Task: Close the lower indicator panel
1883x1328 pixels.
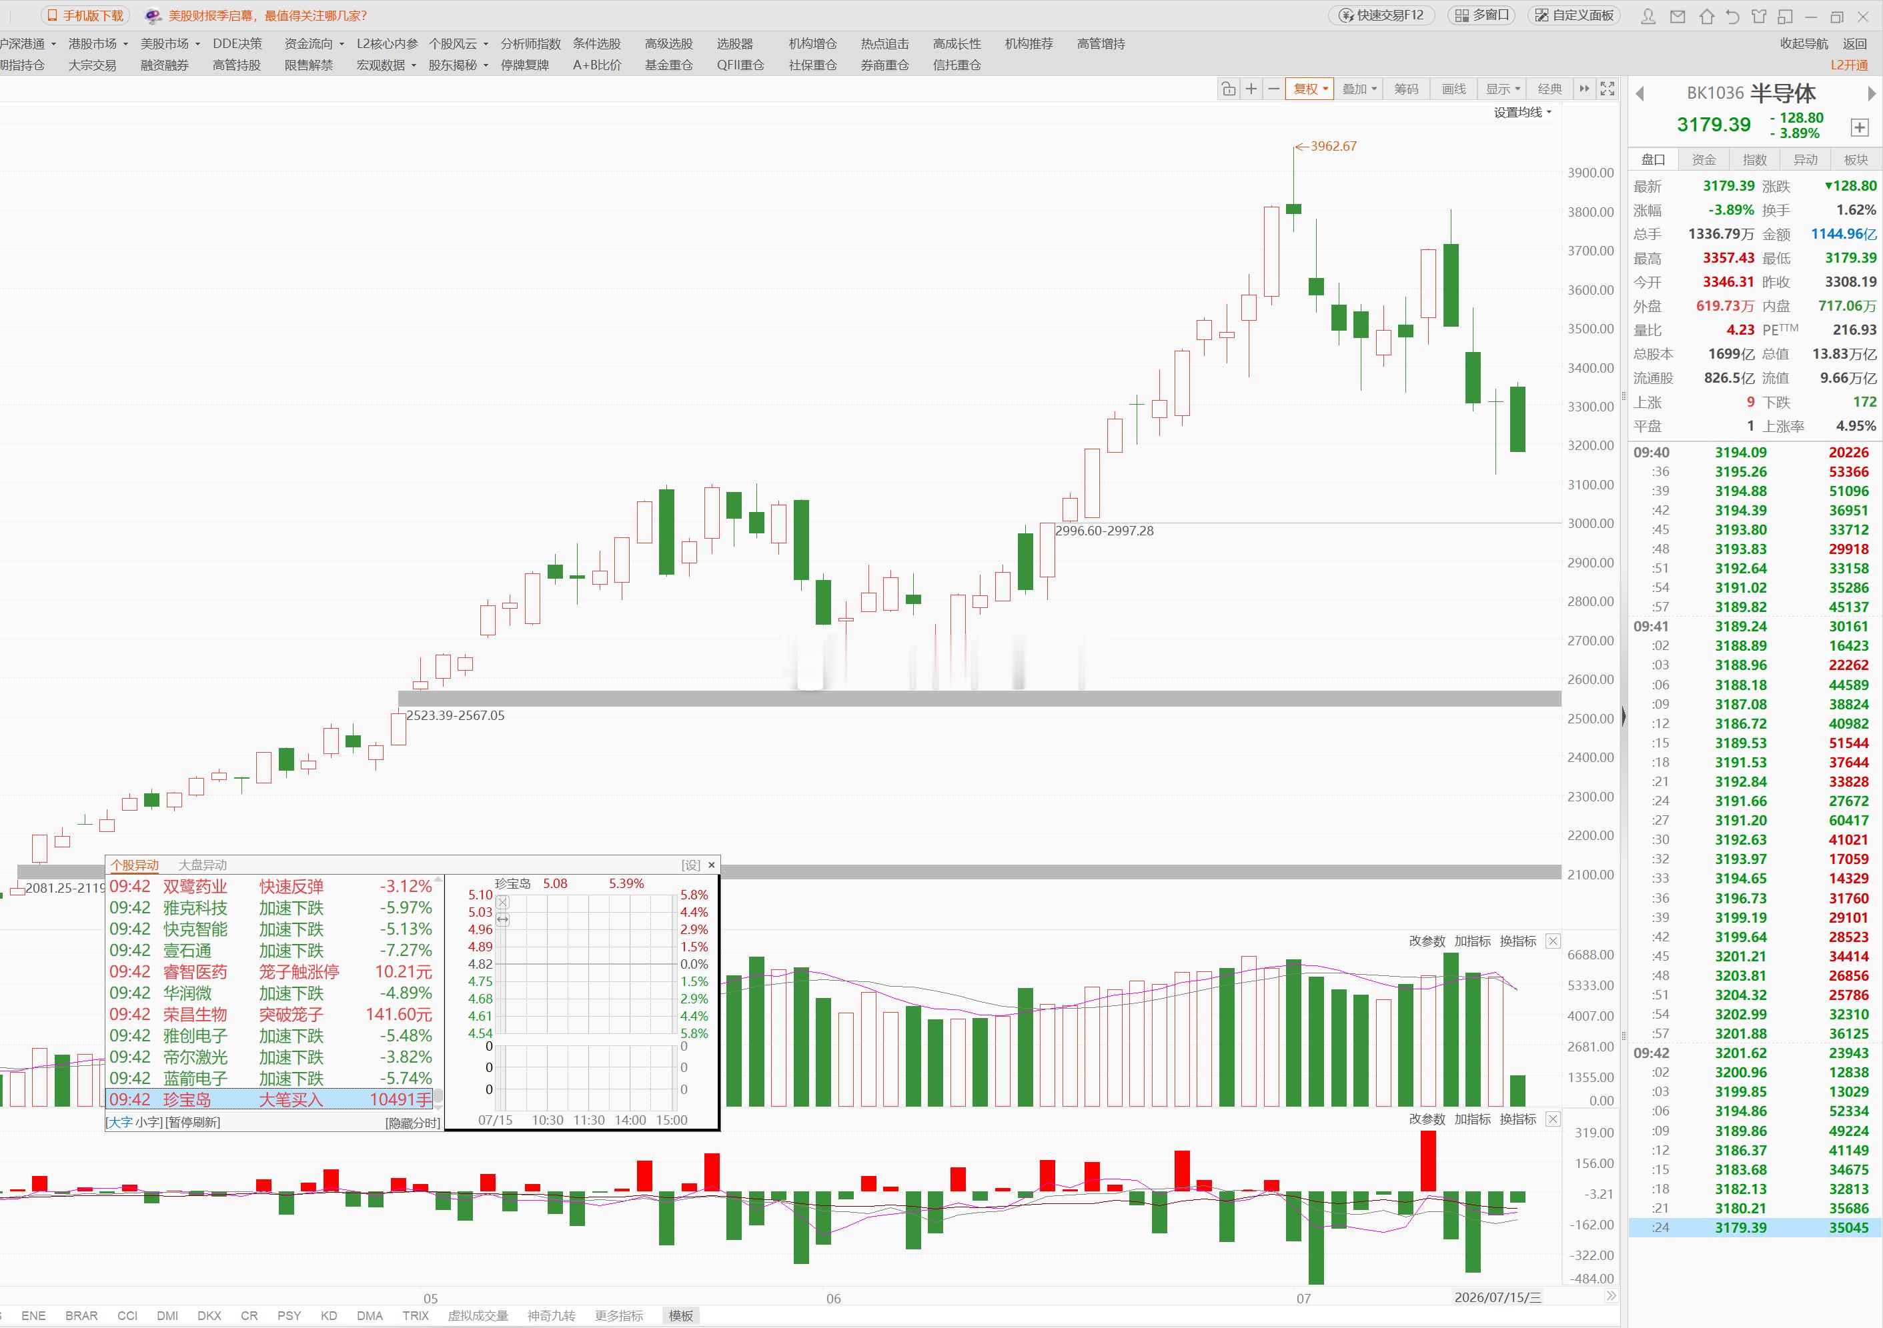Action: pyautogui.click(x=1552, y=1119)
